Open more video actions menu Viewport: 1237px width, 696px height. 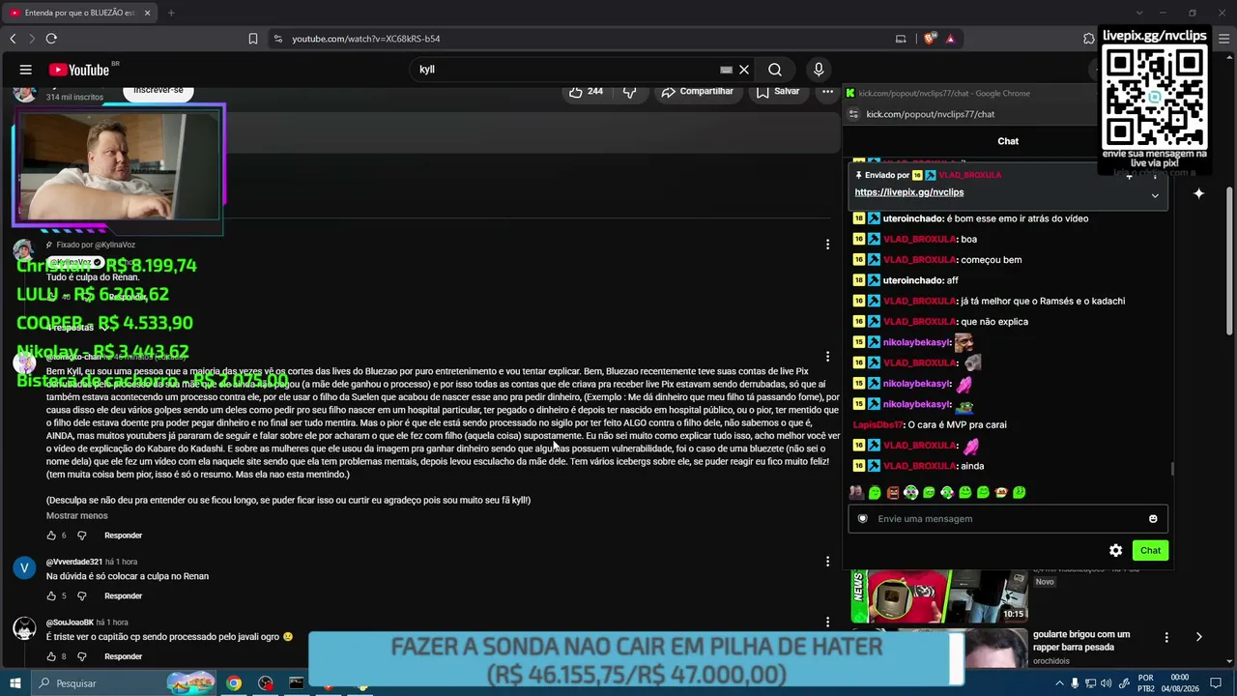click(x=827, y=91)
